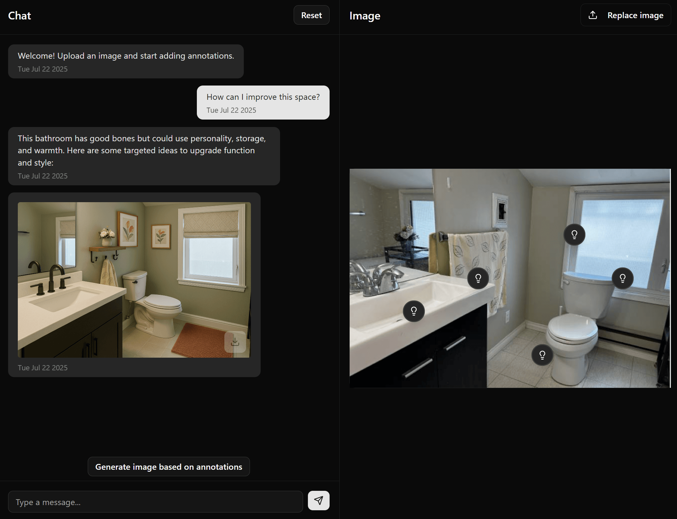
Task: Open the lightbulb annotation on the toilet tank
Action: (623, 278)
